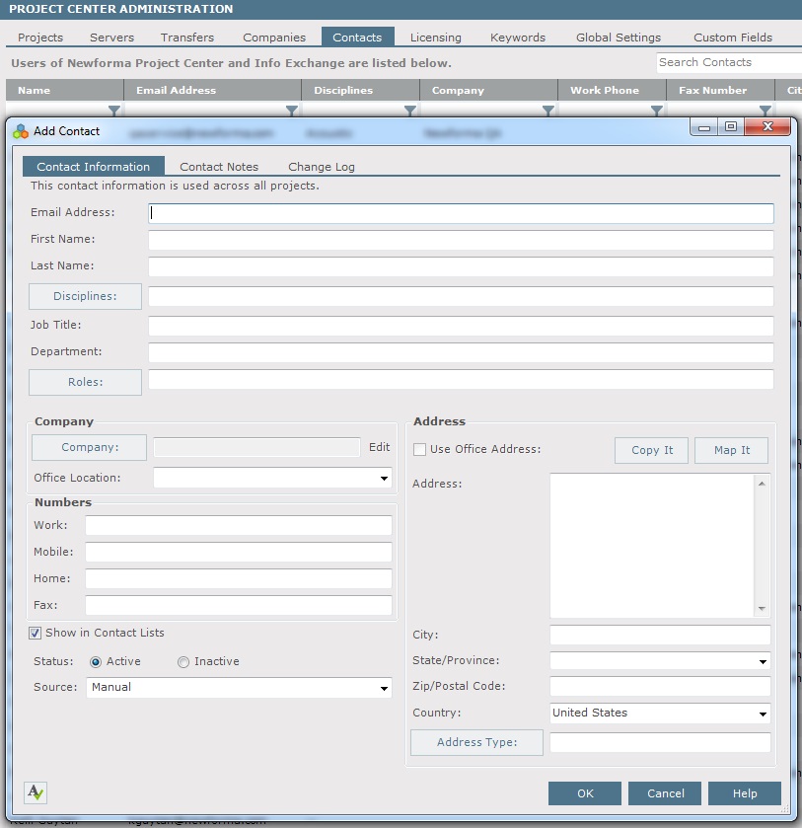Click the Search Contacts box
Screen dimensions: 802x828
coord(730,62)
